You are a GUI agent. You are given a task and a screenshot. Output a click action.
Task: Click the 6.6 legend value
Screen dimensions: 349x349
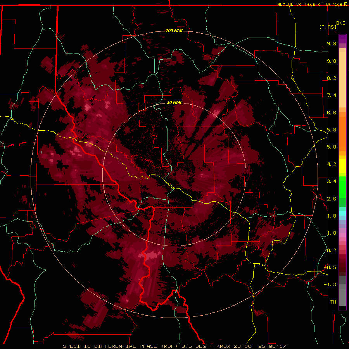pyautogui.click(x=332, y=112)
